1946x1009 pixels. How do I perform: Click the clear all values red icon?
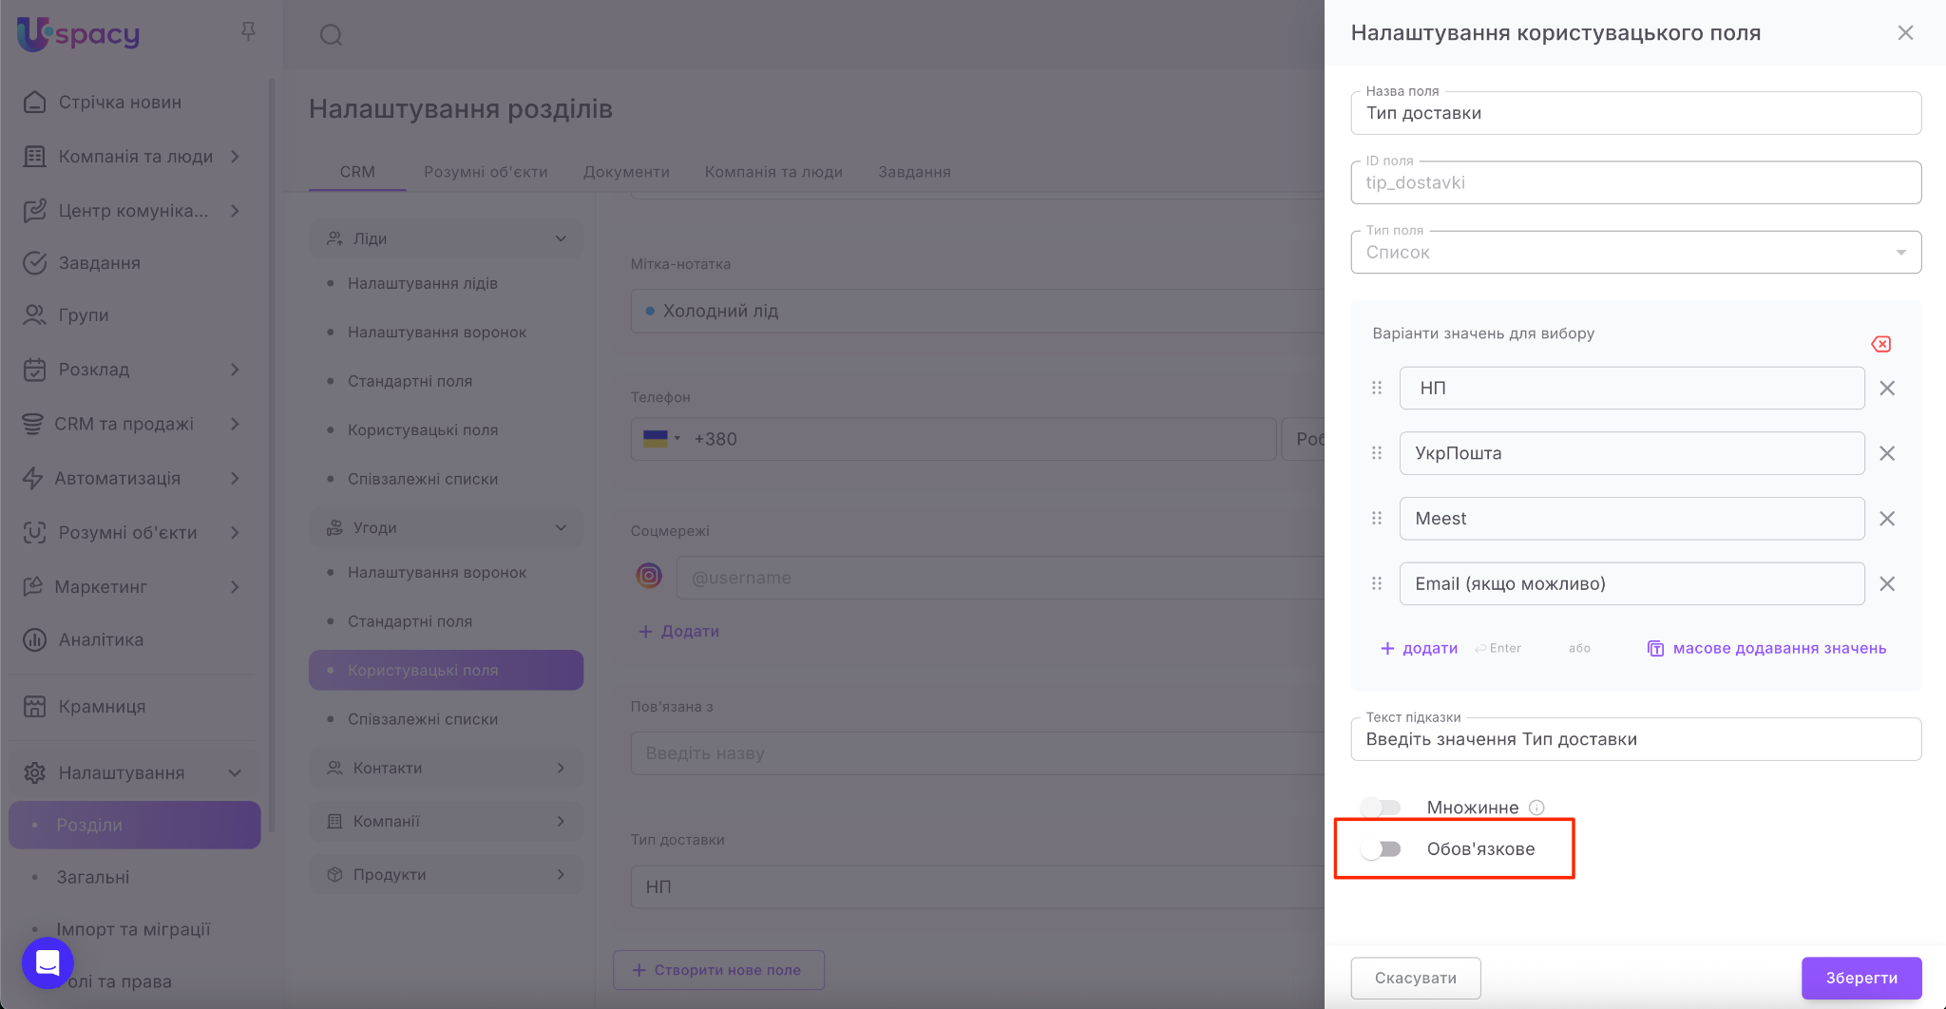pos(1880,344)
